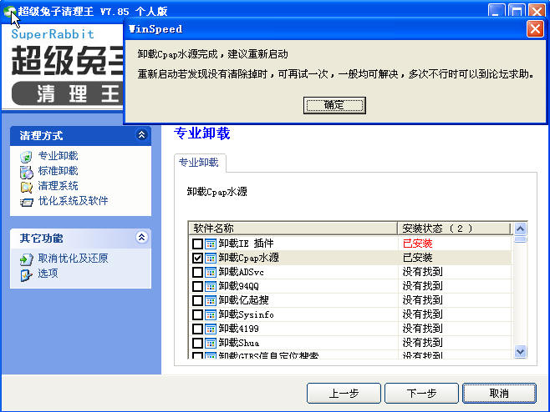
Task: Open 取消优化及还原 link
Action: pos(73,259)
